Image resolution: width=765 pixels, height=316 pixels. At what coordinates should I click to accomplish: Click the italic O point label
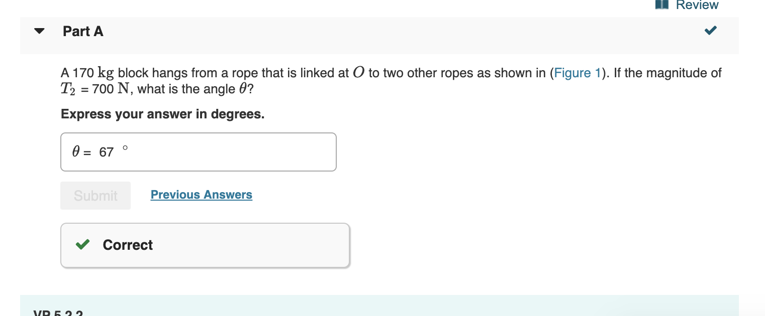click(x=358, y=73)
